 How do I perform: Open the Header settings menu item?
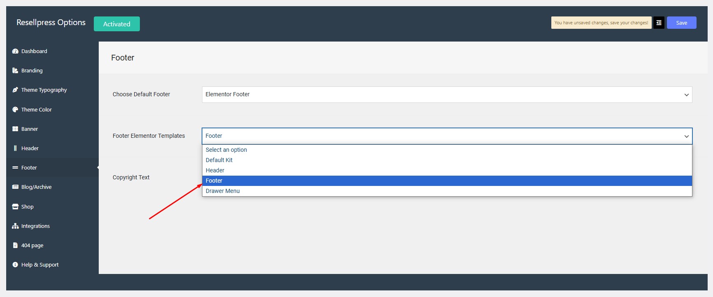[30, 148]
